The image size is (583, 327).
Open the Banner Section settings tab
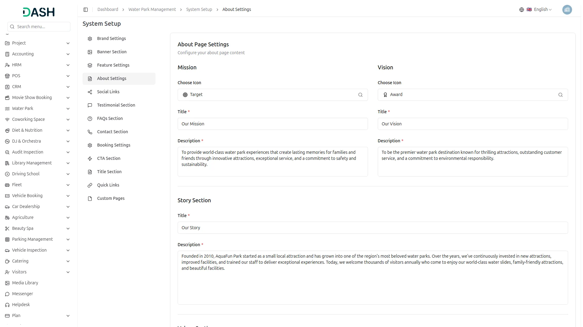click(112, 52)
